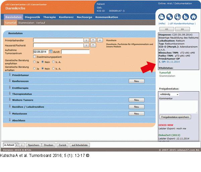Click Neu button in Metastasen row
This screenshot has height=172, width=201.
pos(137,114)
